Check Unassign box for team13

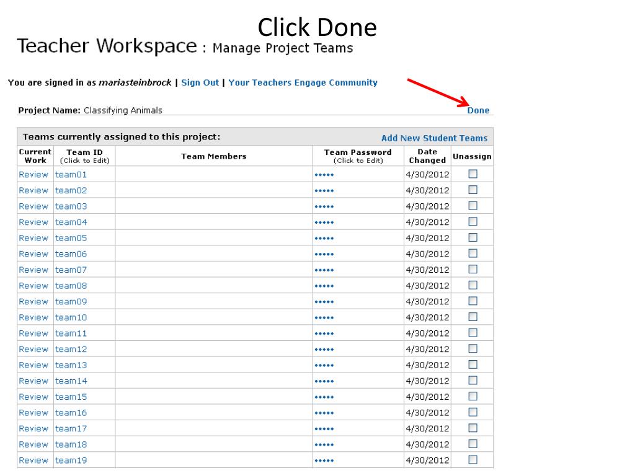pyautogui.click(x=473, y=364)
